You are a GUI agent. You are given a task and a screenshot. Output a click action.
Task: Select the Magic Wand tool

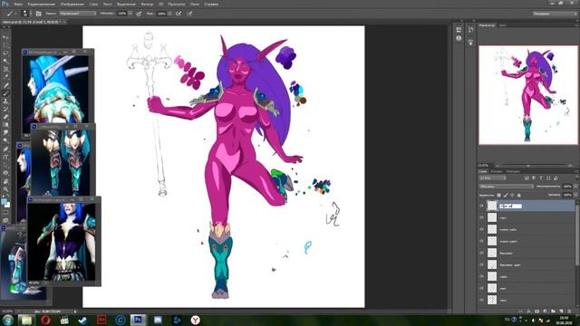click(x=5, y=61)
